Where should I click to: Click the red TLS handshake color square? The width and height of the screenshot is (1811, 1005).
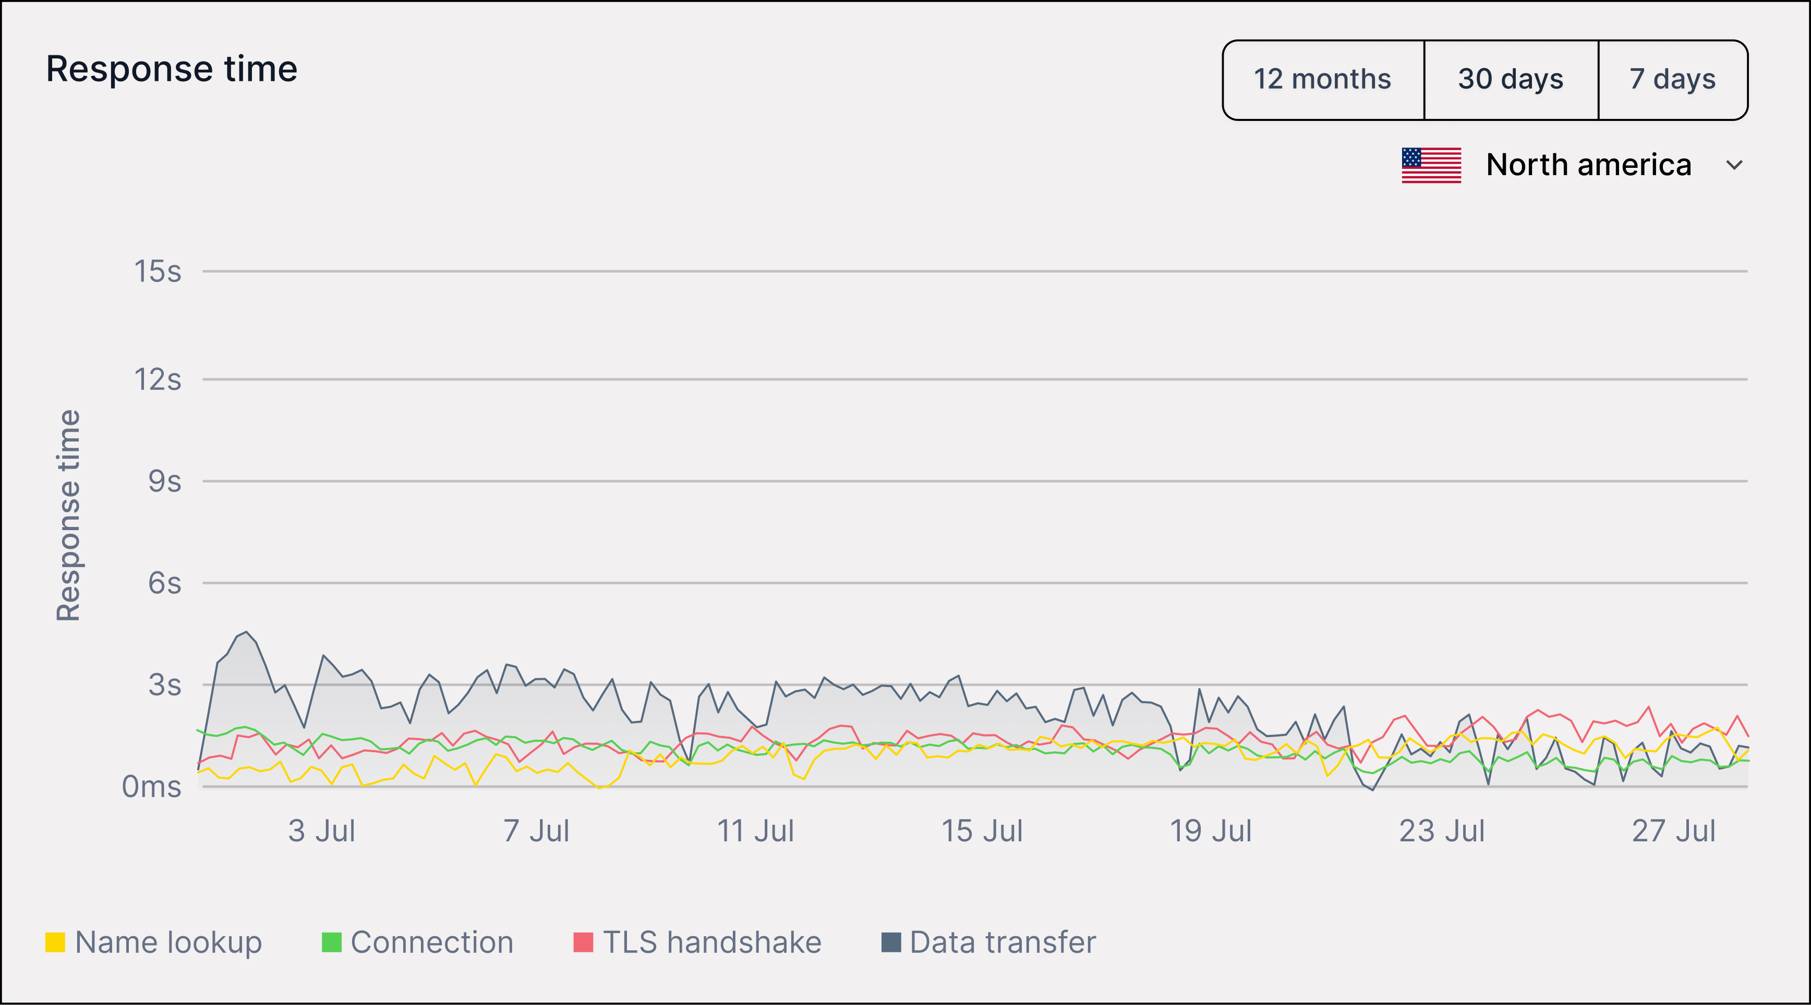pyautogui.click(x=584, y=942)
